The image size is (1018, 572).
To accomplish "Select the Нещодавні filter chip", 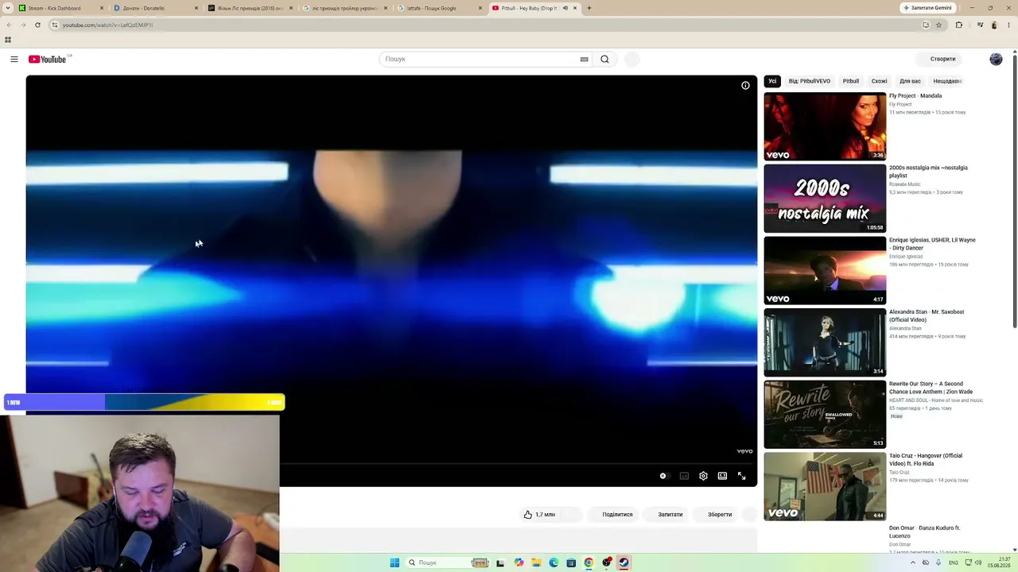I will (x=946, y=81).
